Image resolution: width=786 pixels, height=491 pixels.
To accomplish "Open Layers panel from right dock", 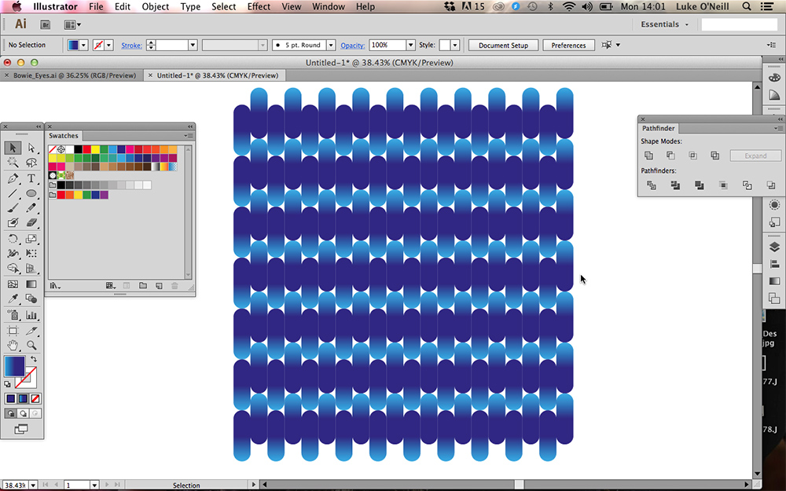I will pyautogui.click(x=774, y=247).
